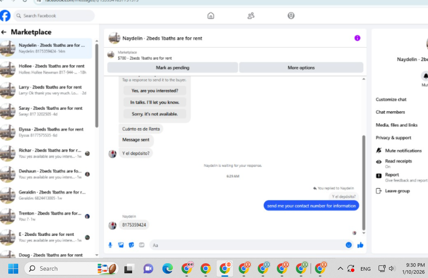428x278 pixels.
Task: Reply with 'In talks. I'll let you know.'
Action: point(155,102)
